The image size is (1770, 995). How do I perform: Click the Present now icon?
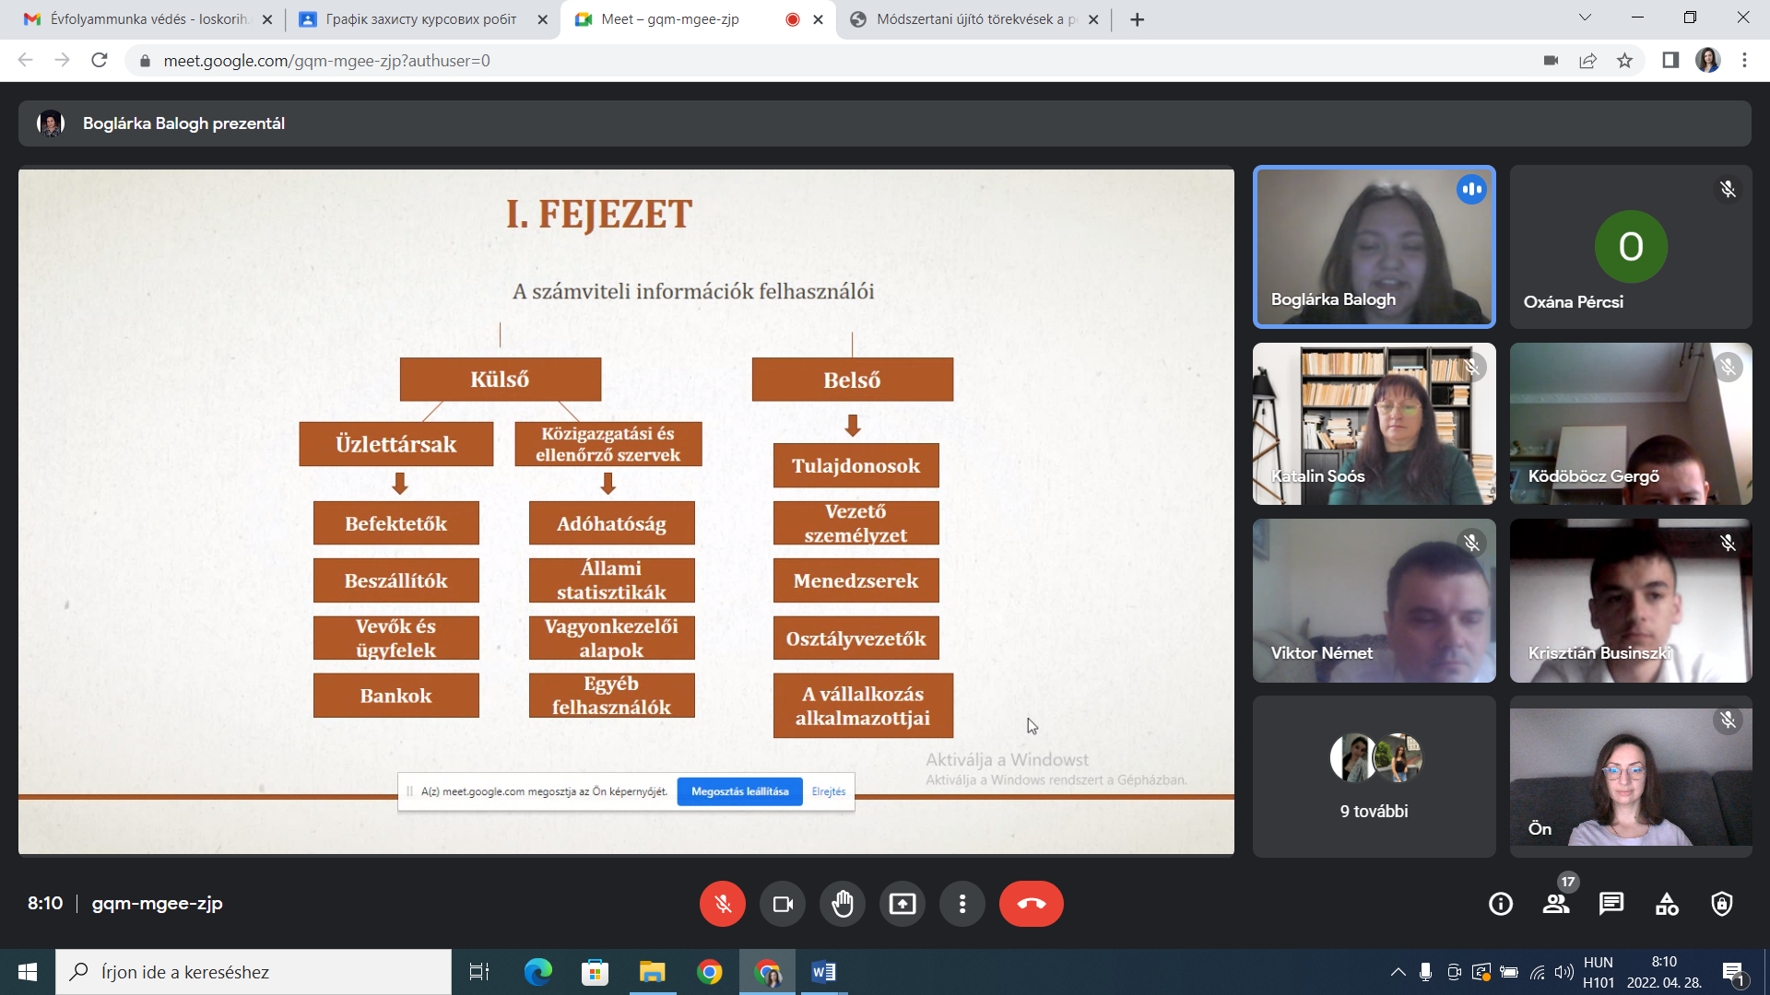tap(902, 904)
